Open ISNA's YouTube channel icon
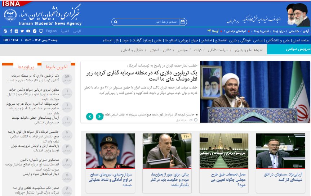The image size is (311, 196). click(x=28, y=31)
